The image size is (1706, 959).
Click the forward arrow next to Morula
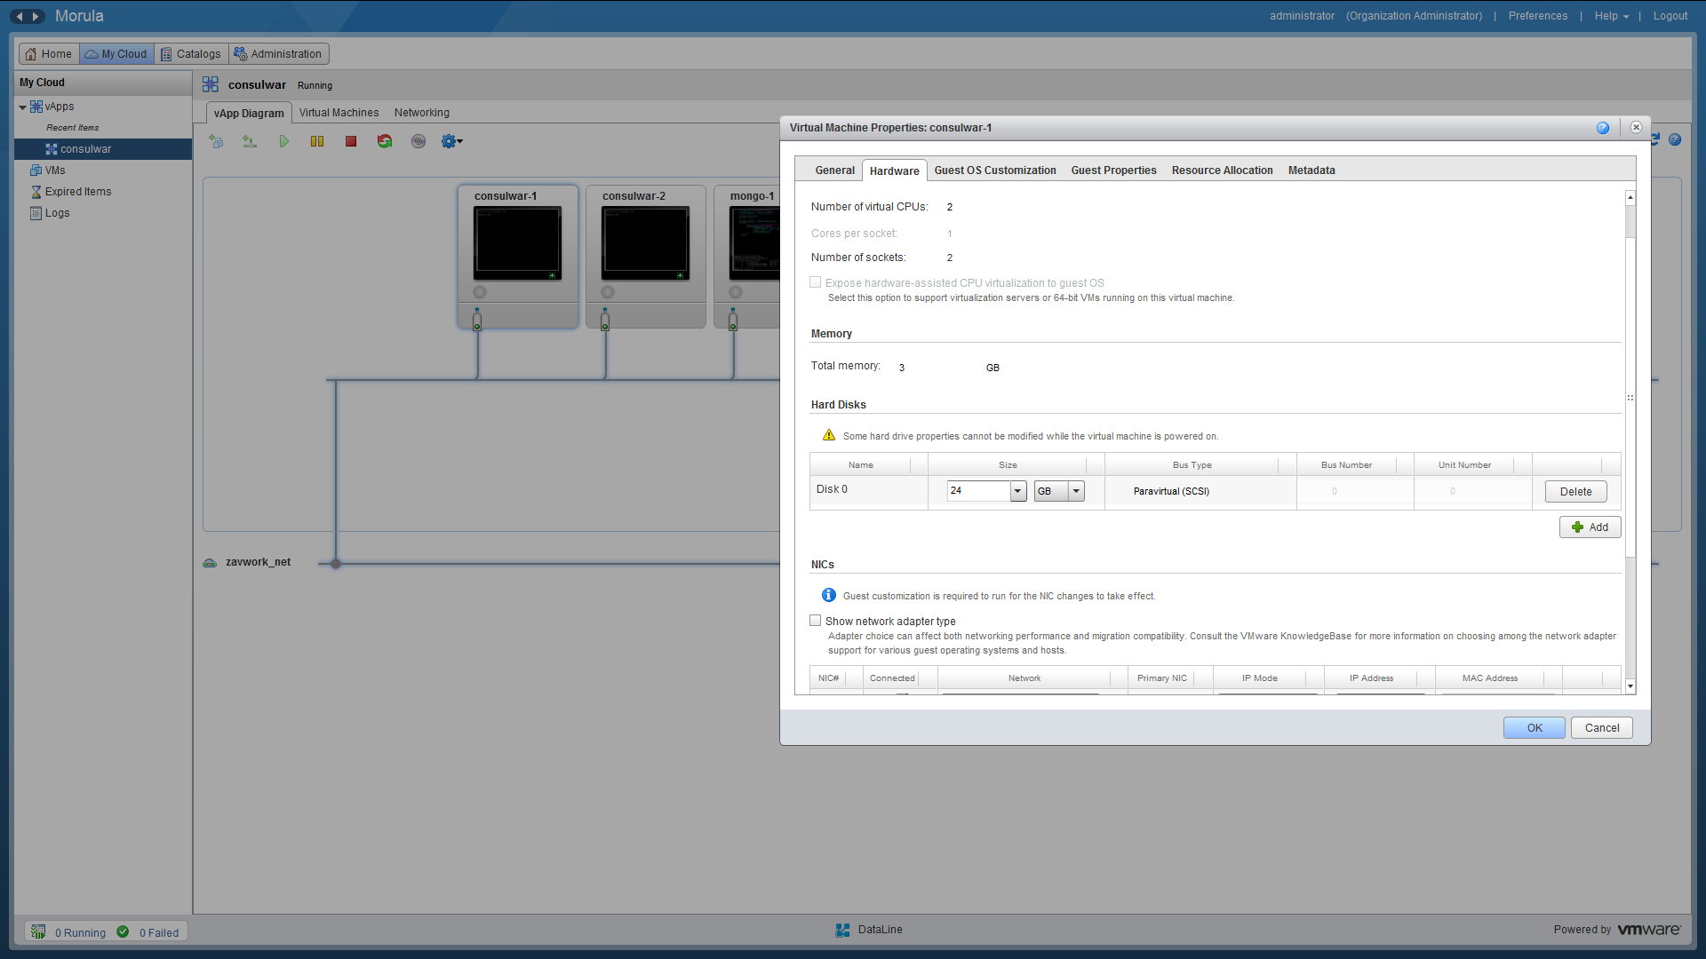pyautogui.click(x=36, y=16)
